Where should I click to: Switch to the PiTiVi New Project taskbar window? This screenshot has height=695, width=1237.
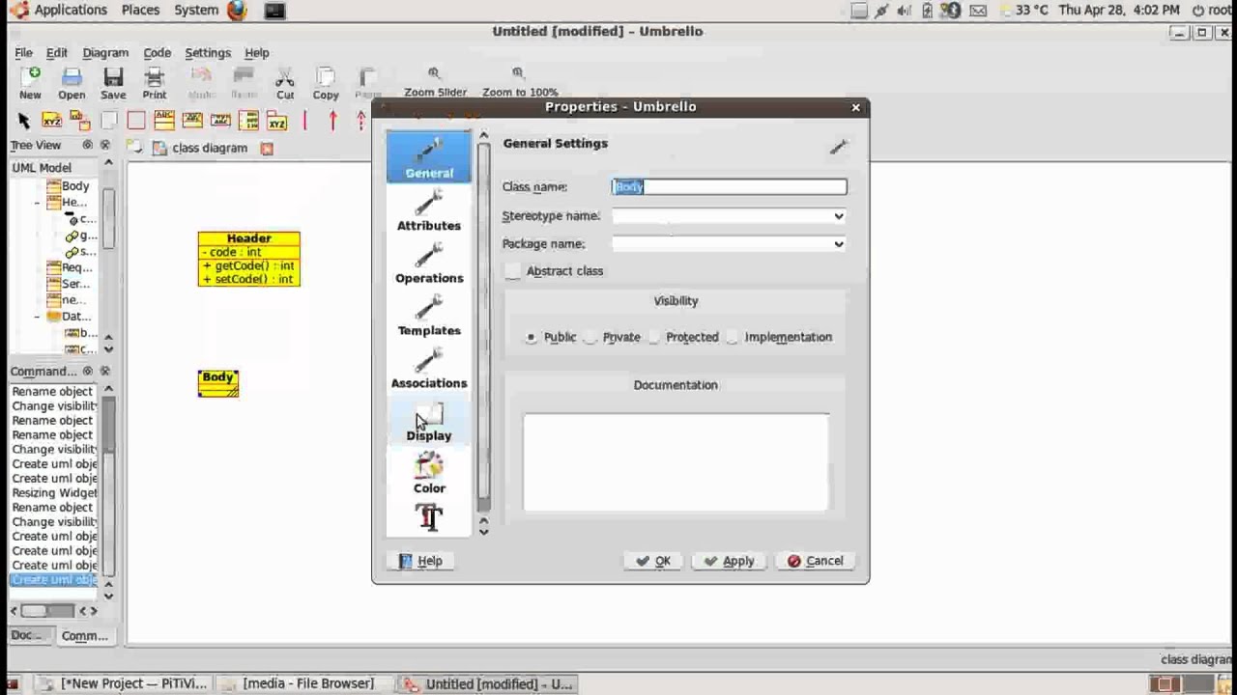pos(122,683)
